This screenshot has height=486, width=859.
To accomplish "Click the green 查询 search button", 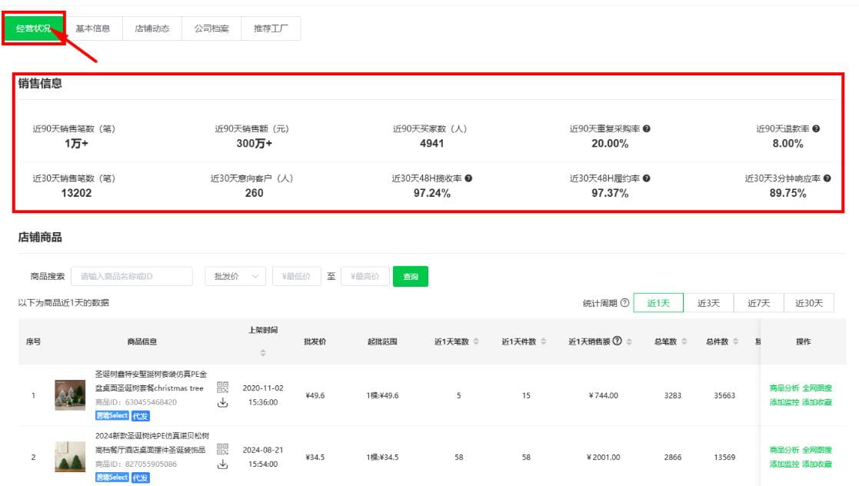I will (x=411, y=275).
